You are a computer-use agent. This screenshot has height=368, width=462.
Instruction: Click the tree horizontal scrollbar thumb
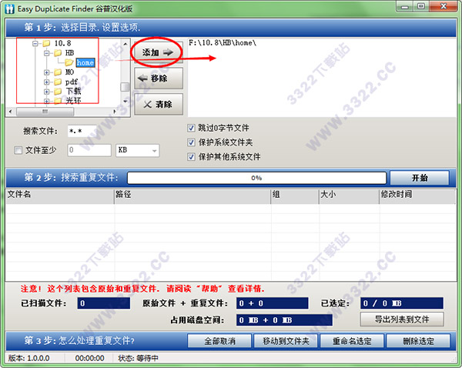(45, 112)
